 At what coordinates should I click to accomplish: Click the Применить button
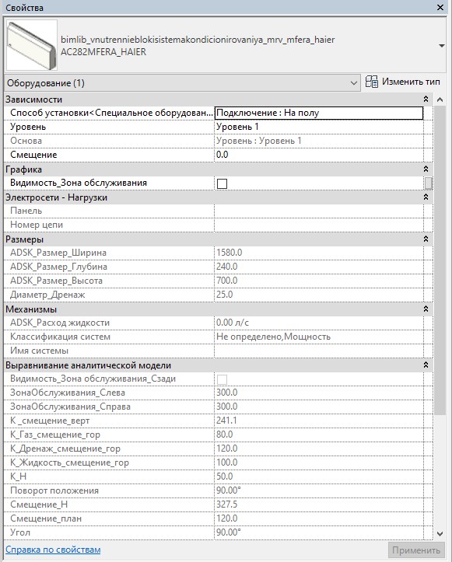(416, 550)
